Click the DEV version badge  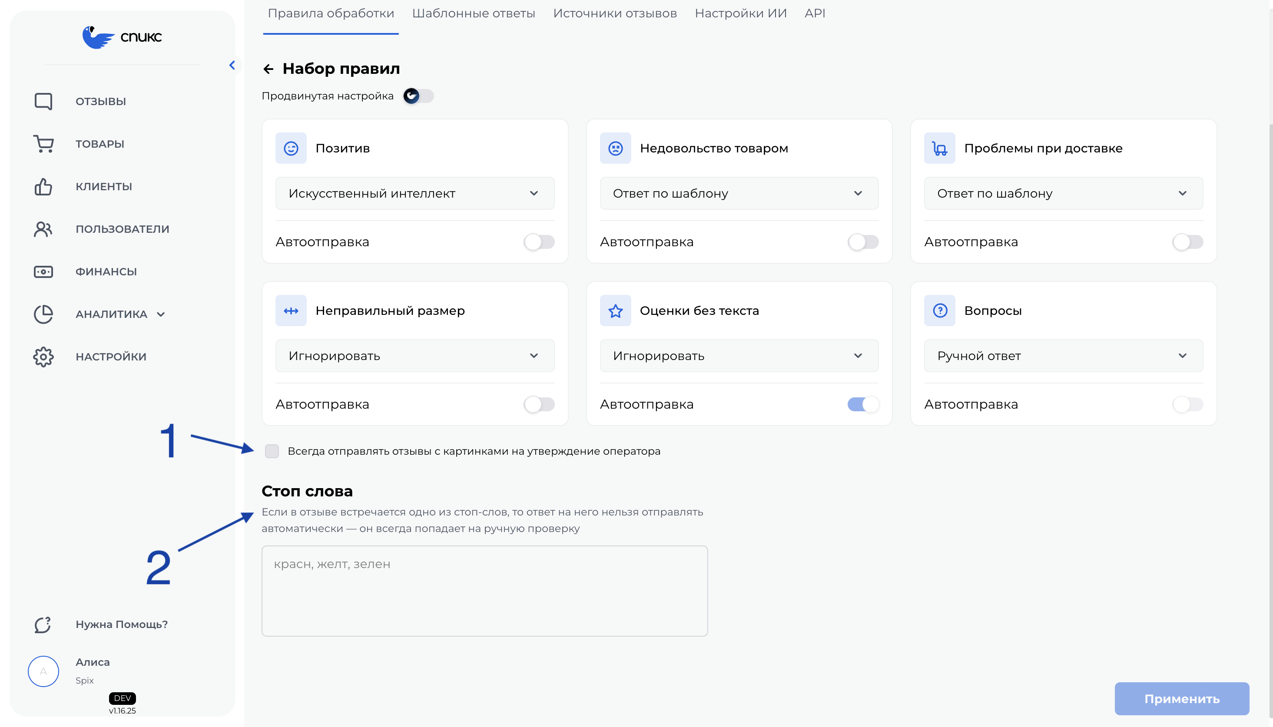[123, 698]
